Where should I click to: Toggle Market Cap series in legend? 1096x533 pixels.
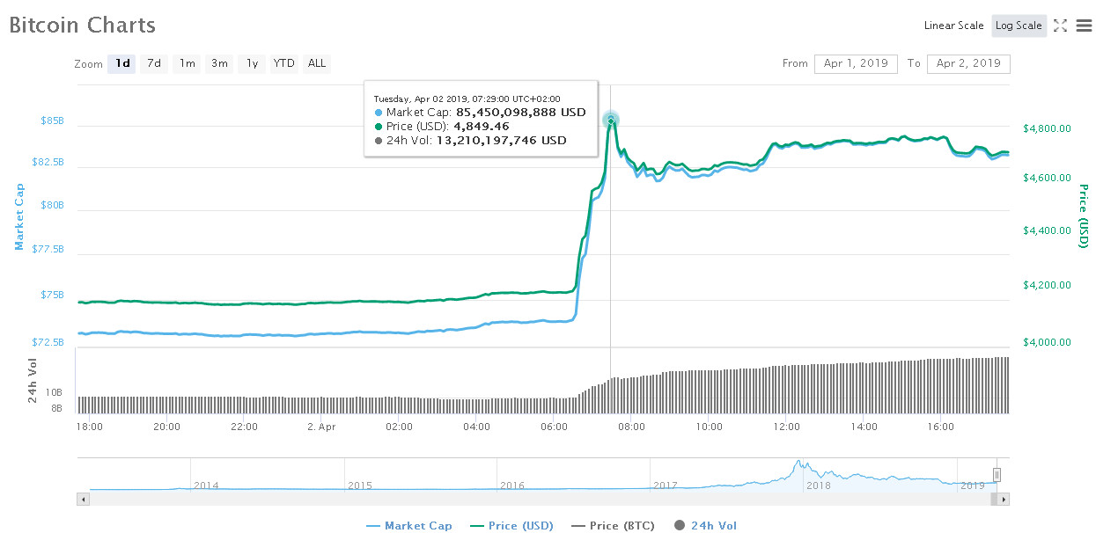[x=408, y=526]
